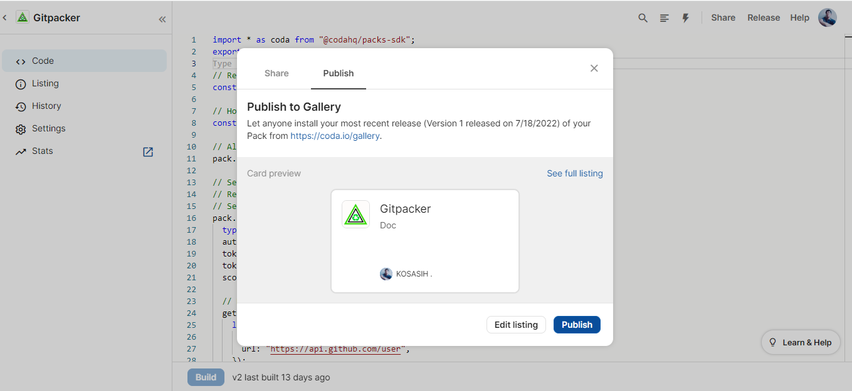Open Stats in new window icon

148,151
